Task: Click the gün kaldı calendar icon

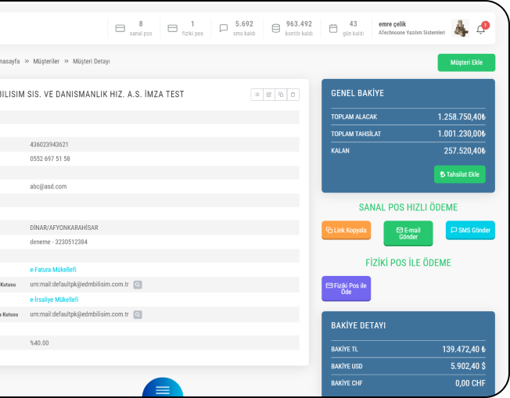Action: click(x=333, y=28)
